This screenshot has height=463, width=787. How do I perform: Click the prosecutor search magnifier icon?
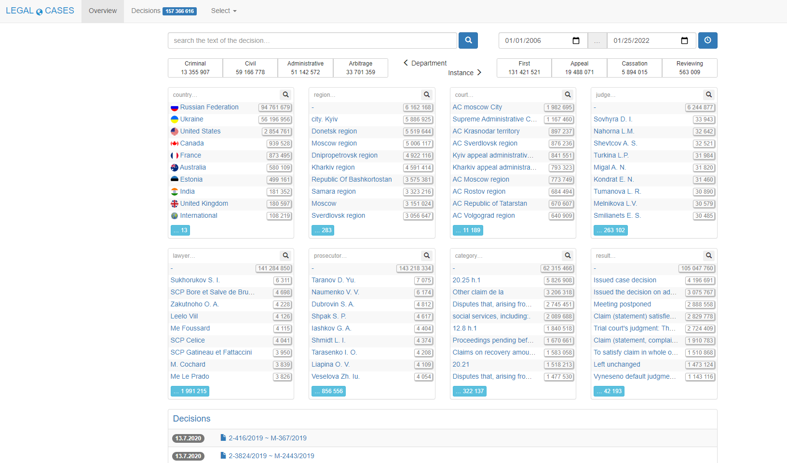point(427,256)
